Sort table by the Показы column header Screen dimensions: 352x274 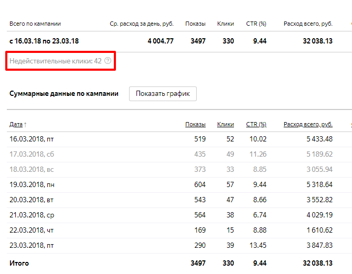click(x=195, y=124)
